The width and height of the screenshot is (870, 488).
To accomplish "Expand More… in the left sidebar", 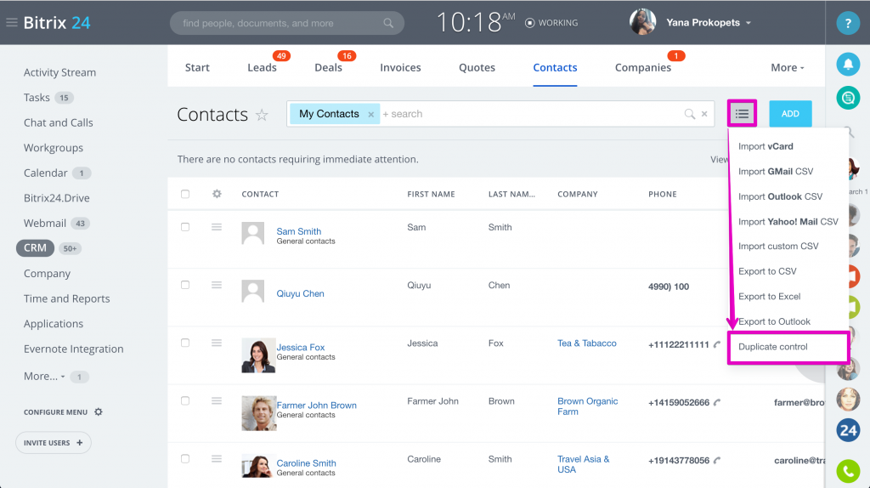I will 44,376.
